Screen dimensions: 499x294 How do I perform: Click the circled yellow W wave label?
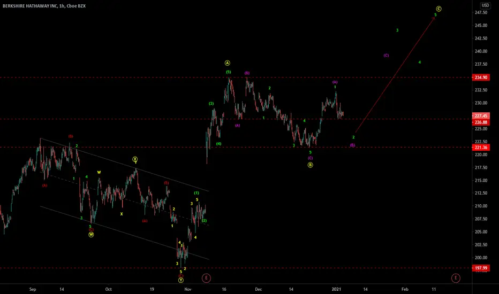point(91,235)
